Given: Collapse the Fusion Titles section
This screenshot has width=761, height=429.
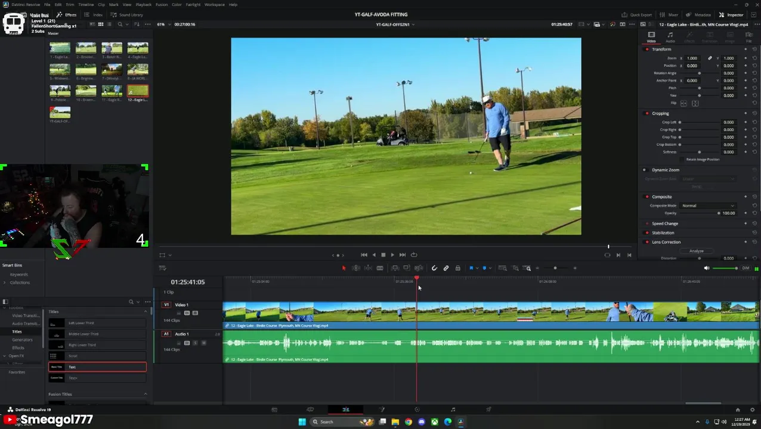Looking at the screenshot, I should [x=145, y=394].
